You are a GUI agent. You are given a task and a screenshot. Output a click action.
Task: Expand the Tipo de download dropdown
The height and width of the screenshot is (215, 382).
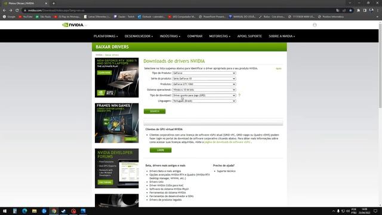(204, 96)
